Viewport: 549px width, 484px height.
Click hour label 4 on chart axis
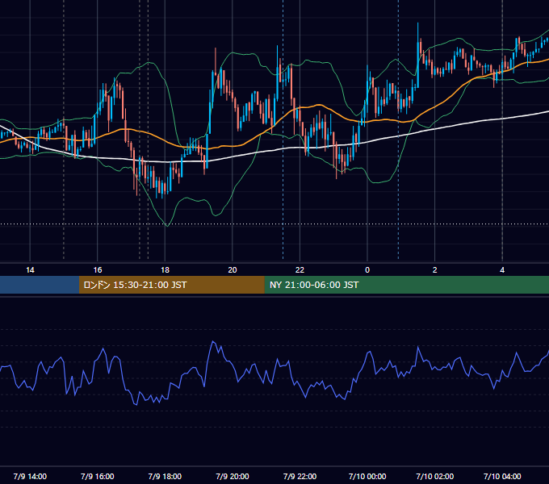(x=502, y=270)
